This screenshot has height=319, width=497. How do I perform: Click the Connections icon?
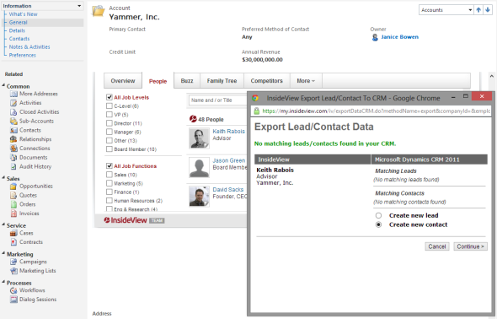point(13,149)
